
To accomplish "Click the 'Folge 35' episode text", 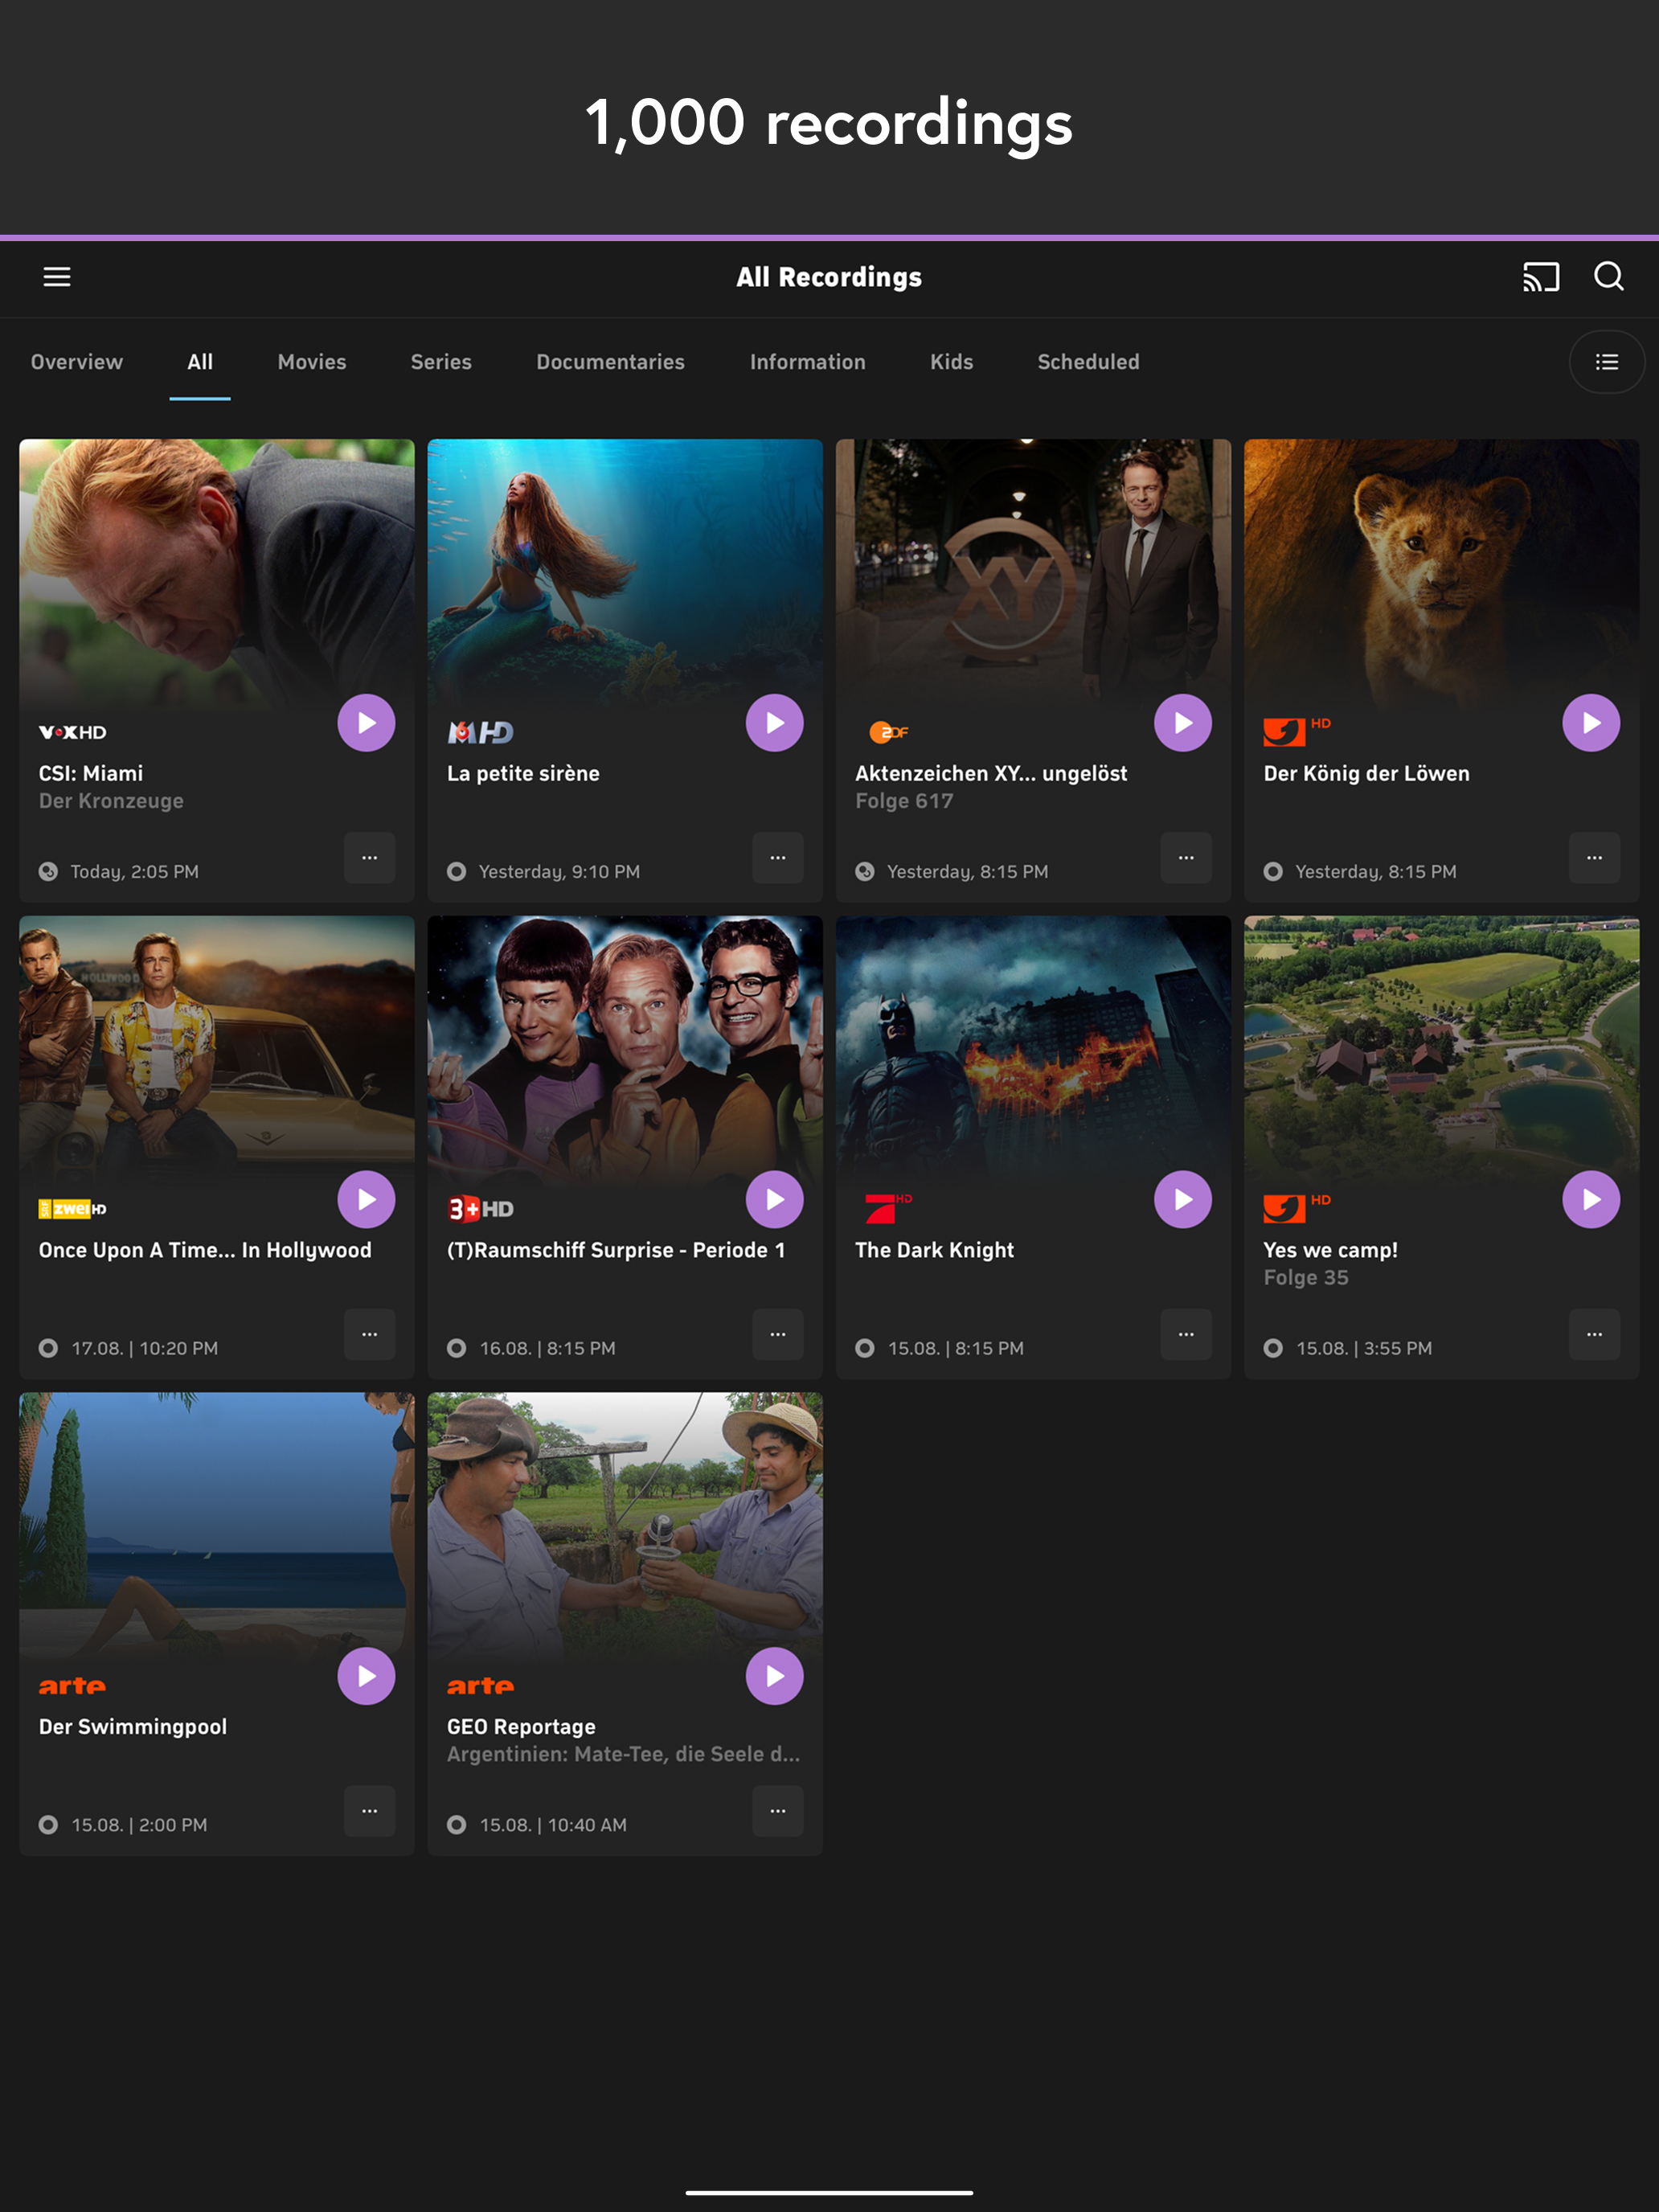I will tap(1305, 1278).
